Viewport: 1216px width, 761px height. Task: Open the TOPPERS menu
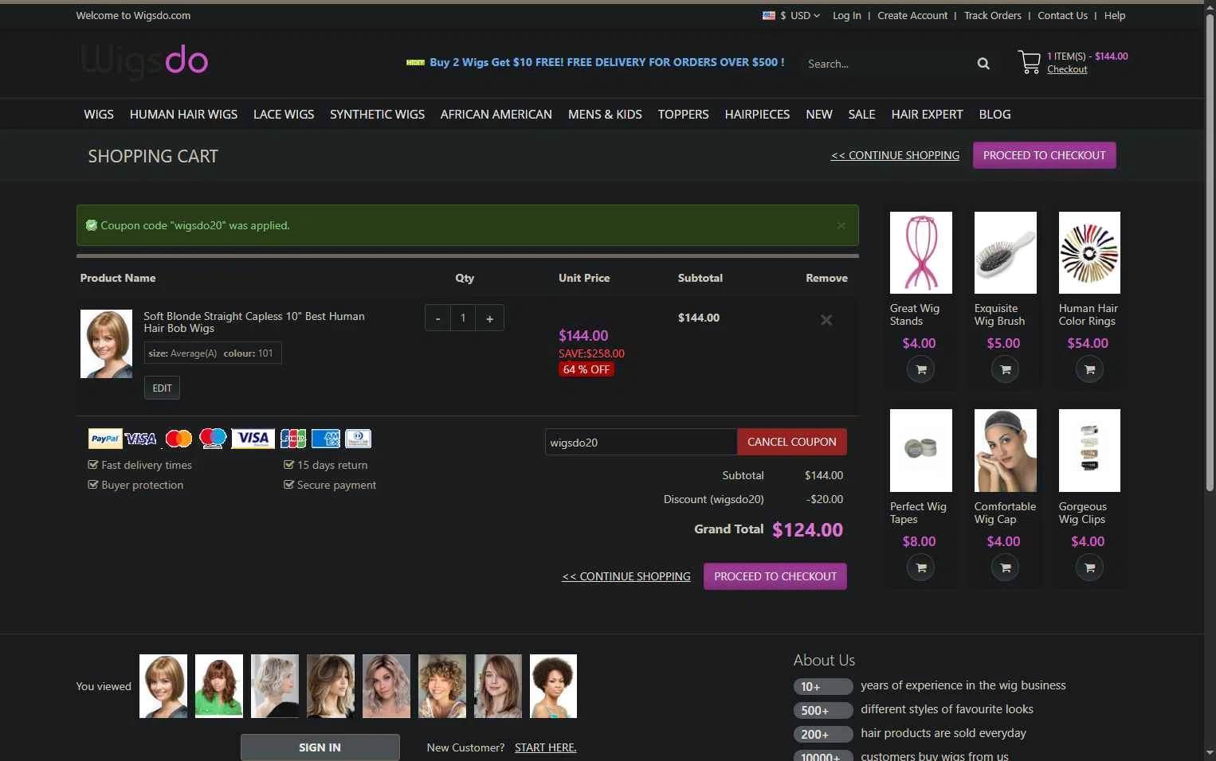point(683,115)
